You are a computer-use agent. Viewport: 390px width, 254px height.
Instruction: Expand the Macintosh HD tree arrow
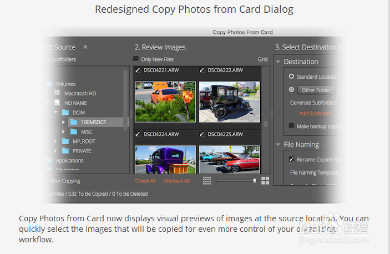[47, 93]
